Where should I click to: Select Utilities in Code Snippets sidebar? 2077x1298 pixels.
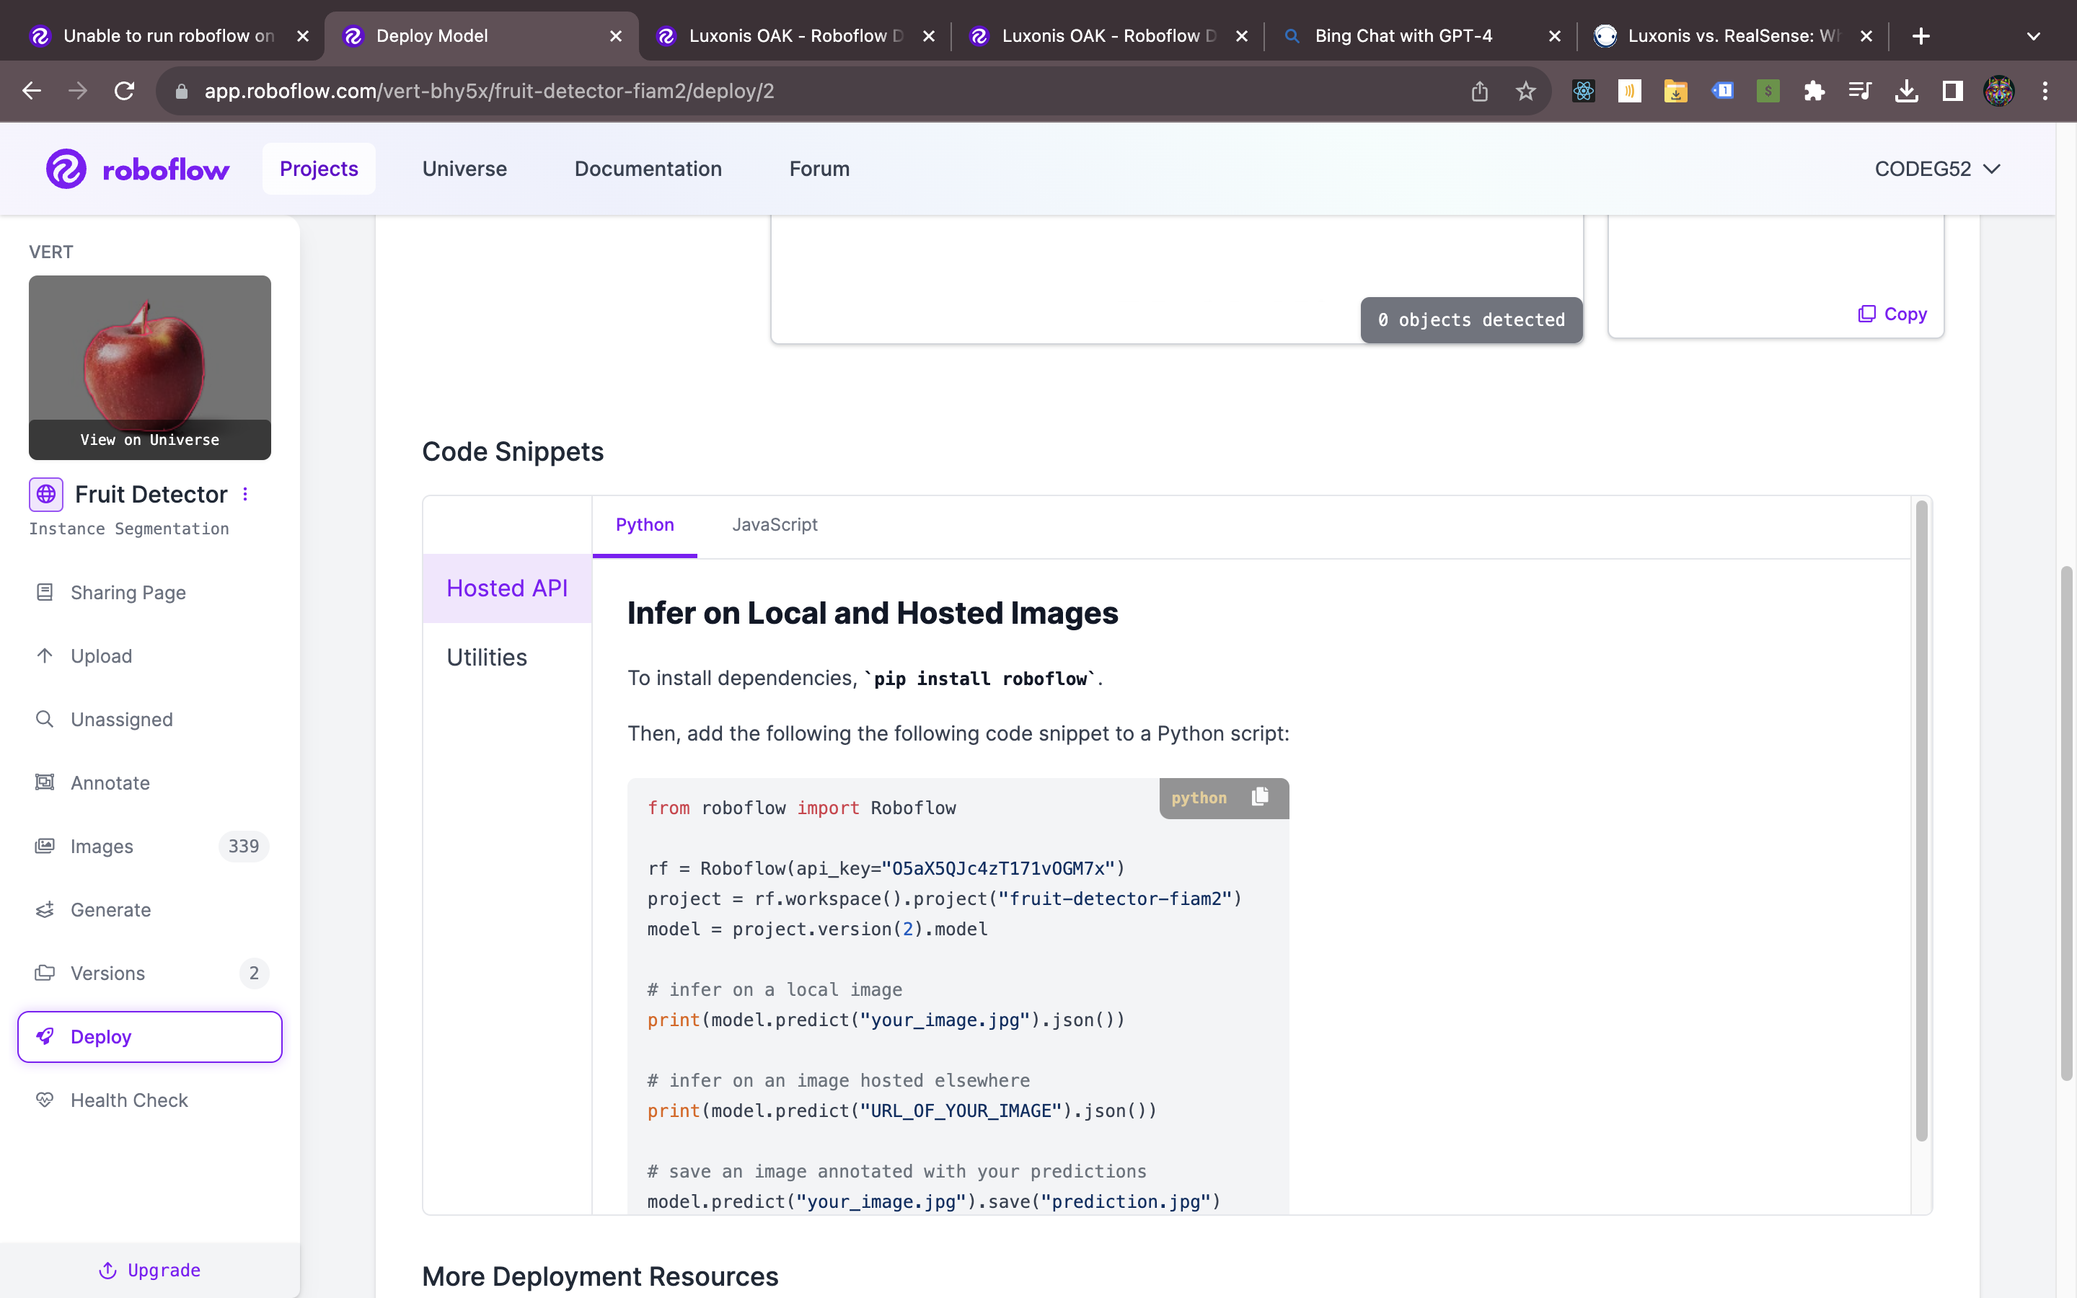(487, 658)
